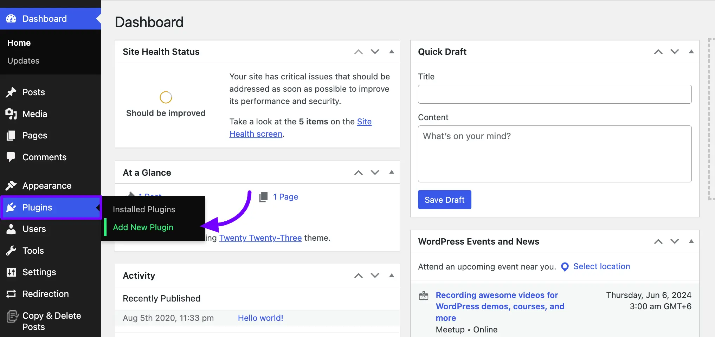This screenshot has height=337, width=715.
Task: Open Copy & Delete Posts menu
Action: (50, 321)
